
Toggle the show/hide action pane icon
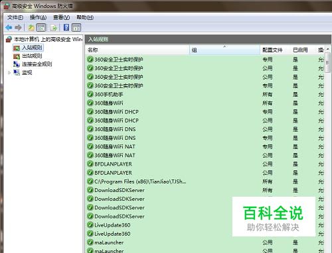(x=76, y=28)
